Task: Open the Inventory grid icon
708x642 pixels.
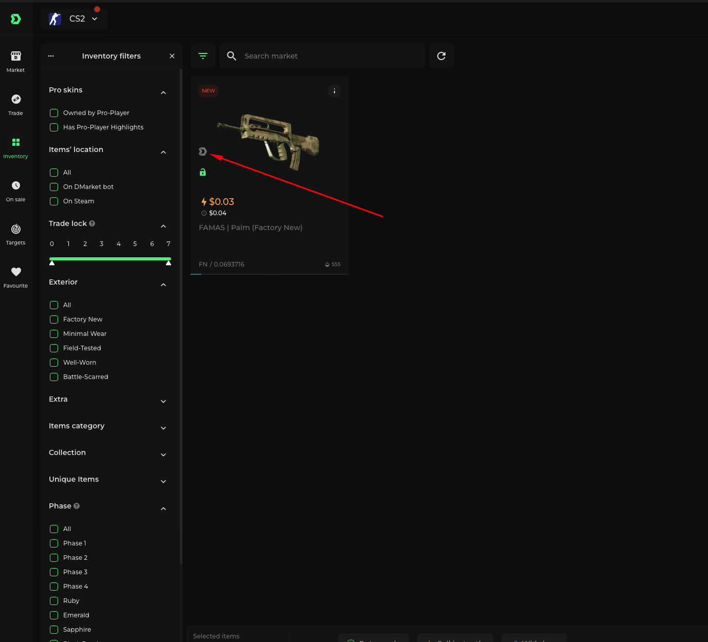Action: tap(16, 142)
